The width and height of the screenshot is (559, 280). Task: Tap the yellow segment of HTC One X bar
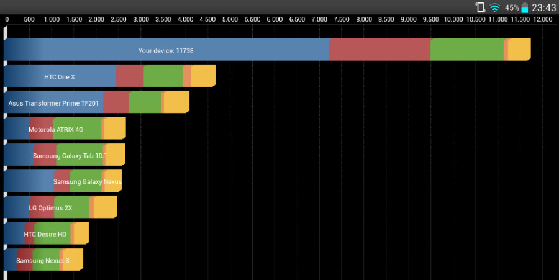[x=203, y=76]
